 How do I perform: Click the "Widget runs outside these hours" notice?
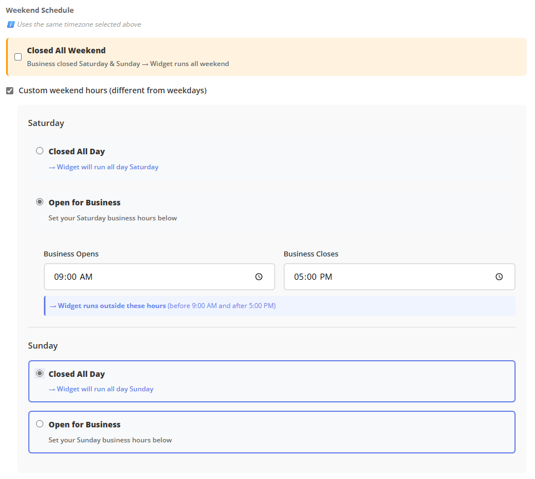click(x=108, y=306)
